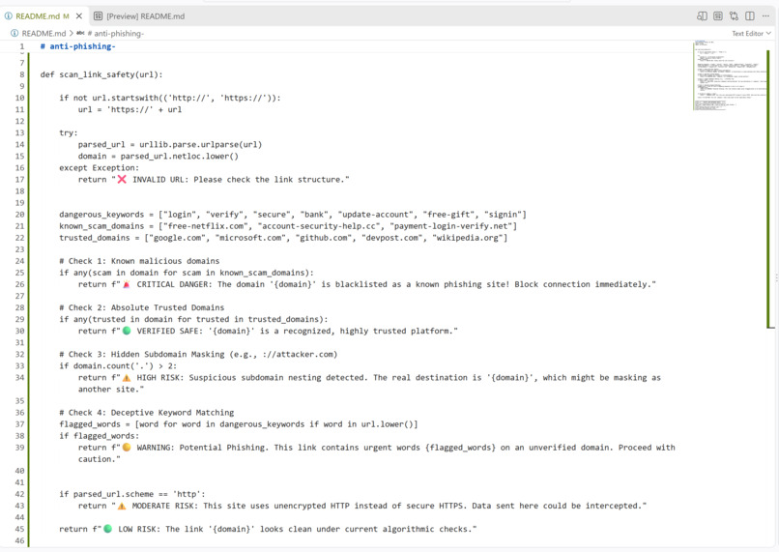Close the README.md editor tab
The height and width of the screenshot is (552, 779).
pyautogui.click(x=79, y=16)
